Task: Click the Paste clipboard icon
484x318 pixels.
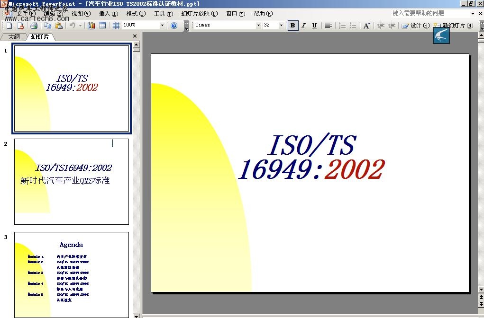Action: pos(59,26)
